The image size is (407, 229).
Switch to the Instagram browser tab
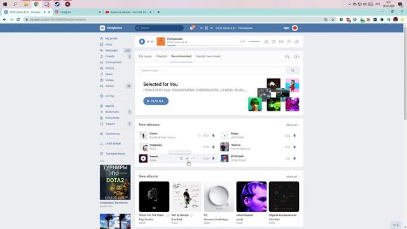point(78,12)
